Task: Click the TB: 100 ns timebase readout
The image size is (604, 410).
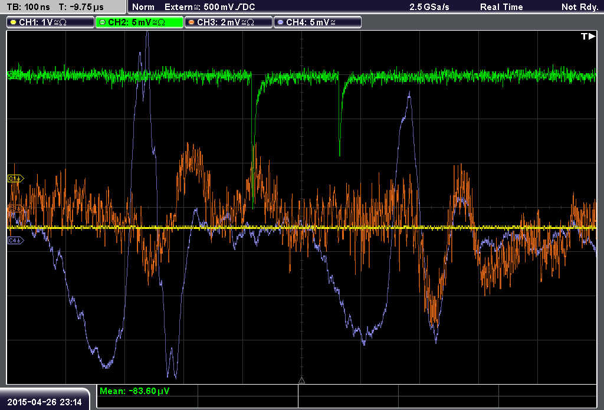Action: (28, 7)
